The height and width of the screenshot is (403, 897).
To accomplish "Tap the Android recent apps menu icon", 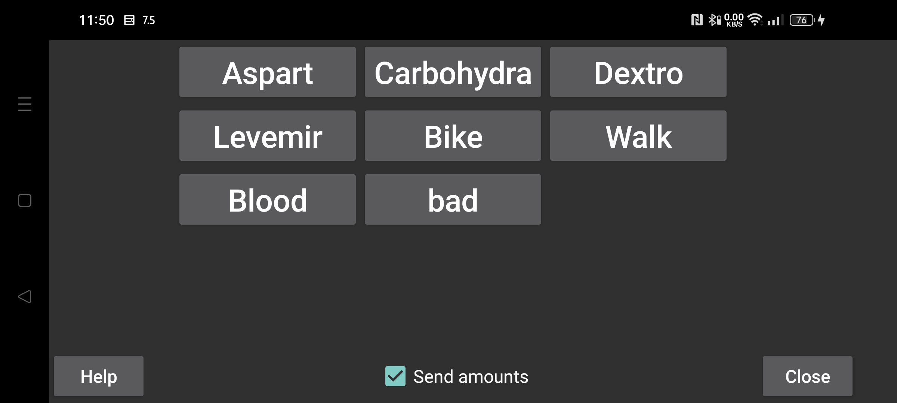I will pos(25,104).
